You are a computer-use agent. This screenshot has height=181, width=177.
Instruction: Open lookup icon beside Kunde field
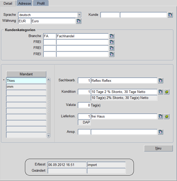pos(170,15)
